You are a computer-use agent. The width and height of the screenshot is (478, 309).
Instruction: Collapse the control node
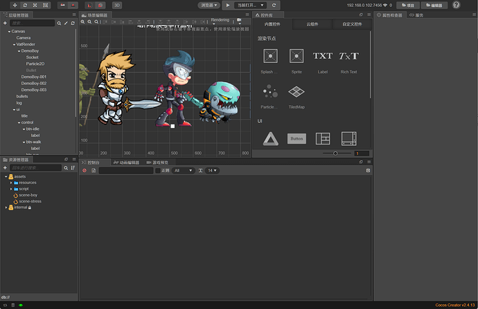tap(19, 122)
